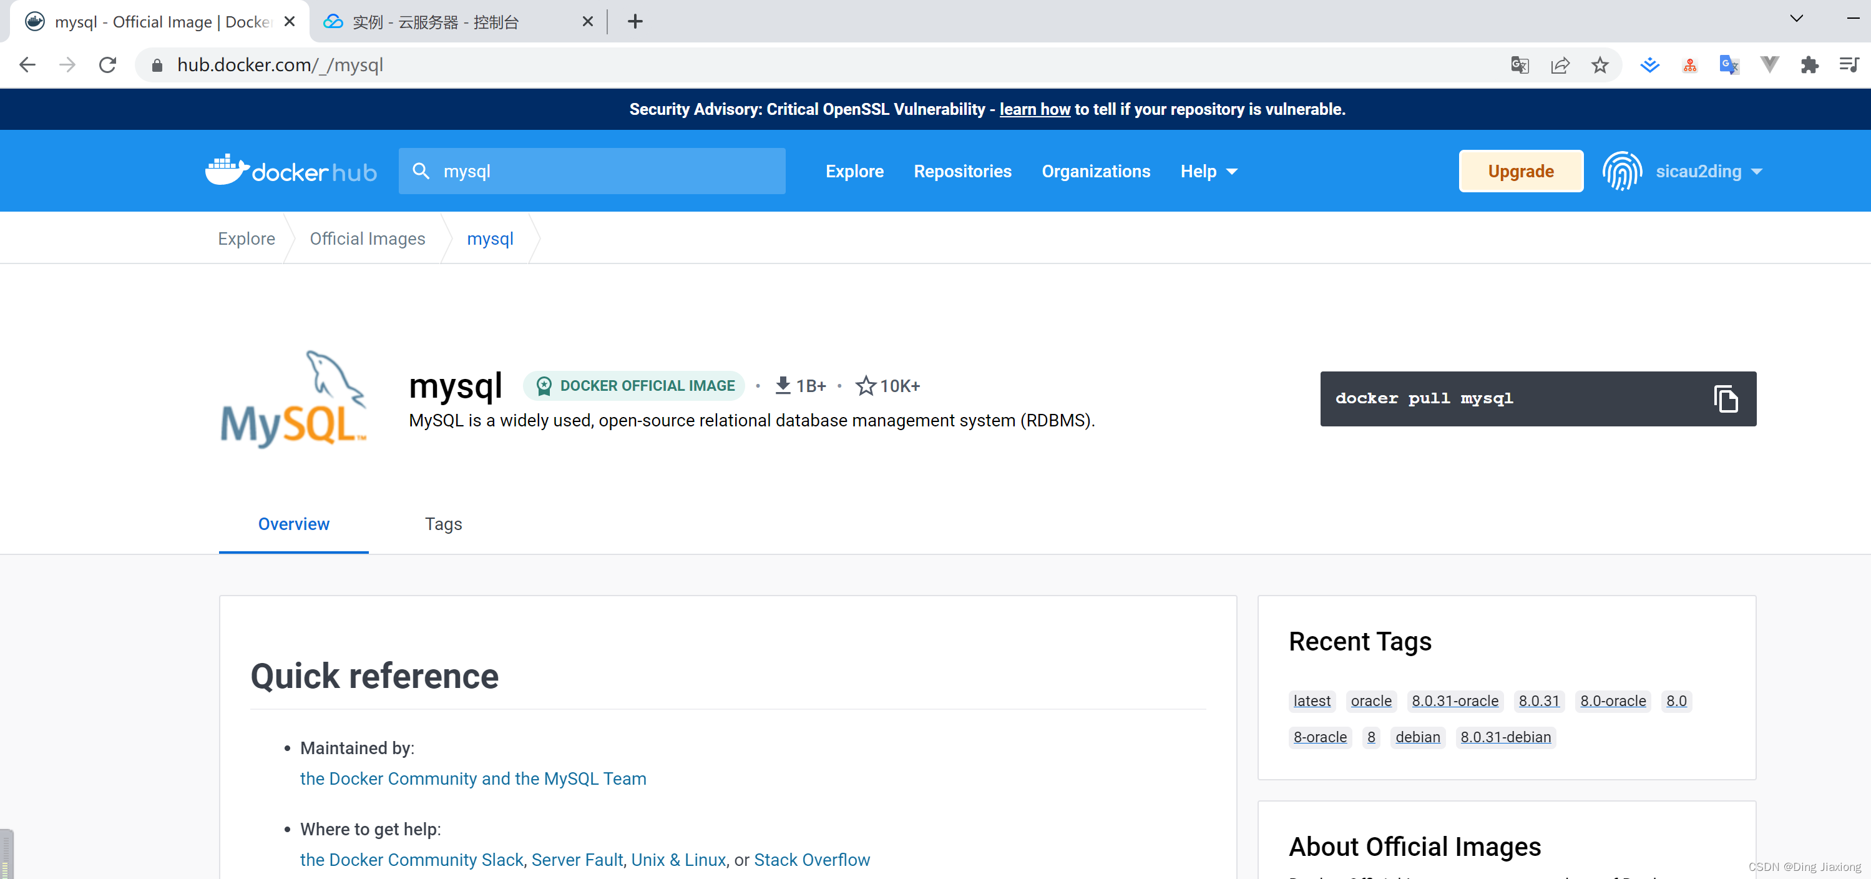Select the 8.0.31-debian tag
Image resolution: width=1871 pixels, height=879 pixels.
1506,737
